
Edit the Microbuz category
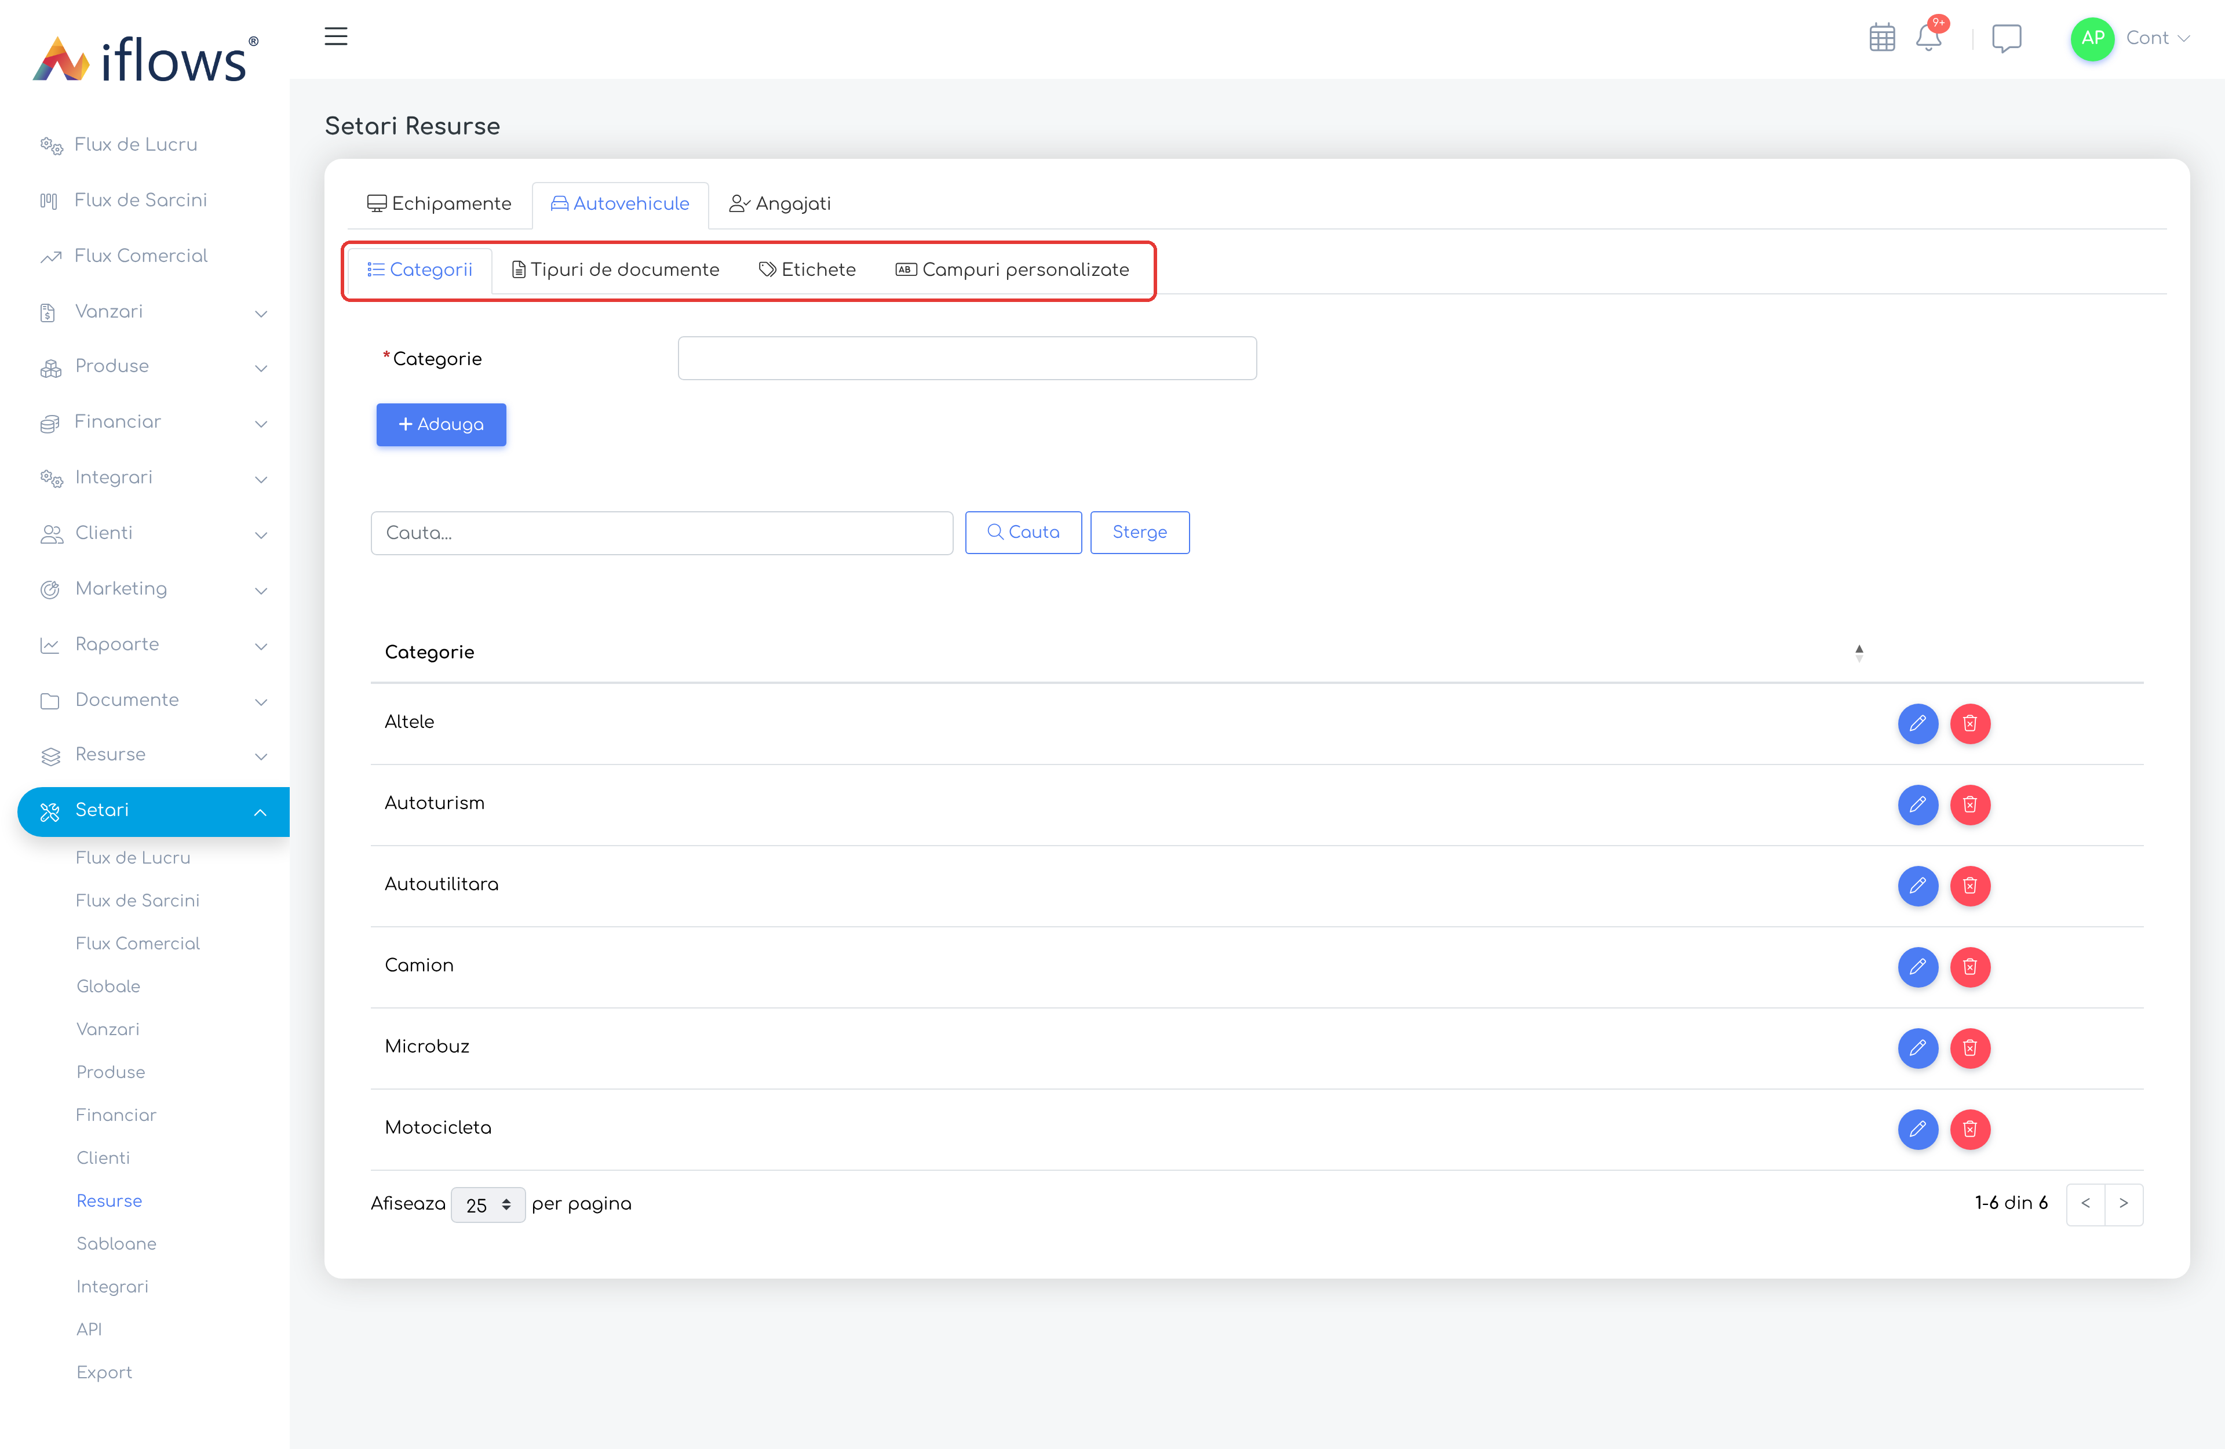click(1917, 1048)
